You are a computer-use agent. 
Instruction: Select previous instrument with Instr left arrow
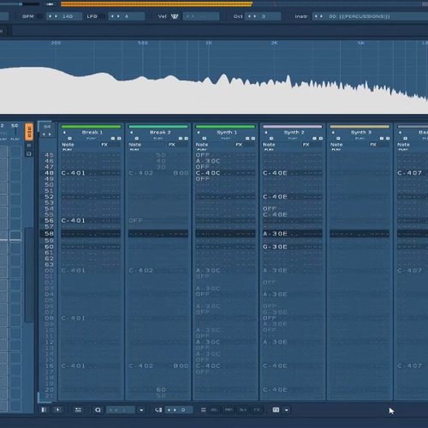316,16
